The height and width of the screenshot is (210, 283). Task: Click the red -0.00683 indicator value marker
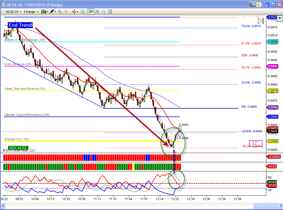[274, 157]
